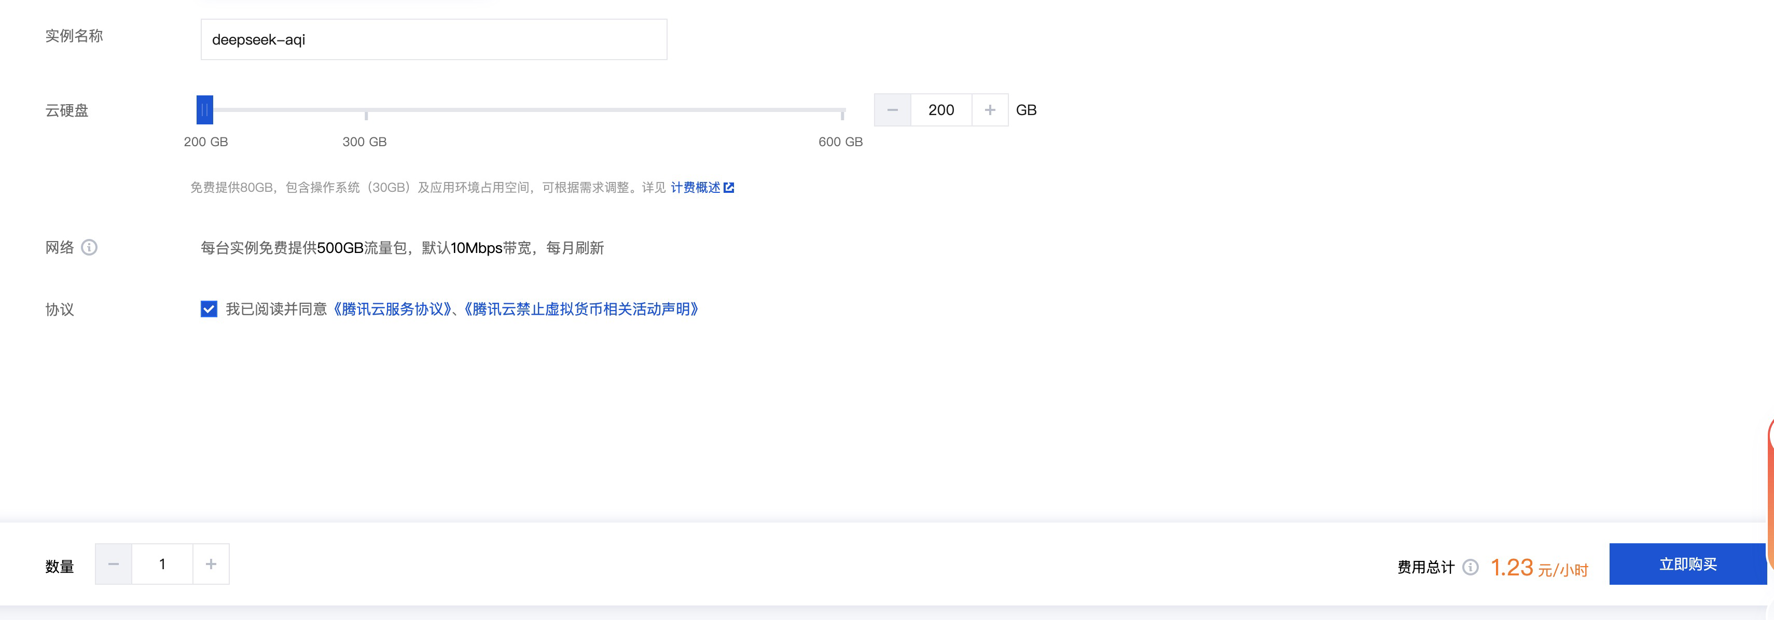Click the cloud disk slider handle
The width and height of the screenshot is (1774, 620).
tap(204, 109)
